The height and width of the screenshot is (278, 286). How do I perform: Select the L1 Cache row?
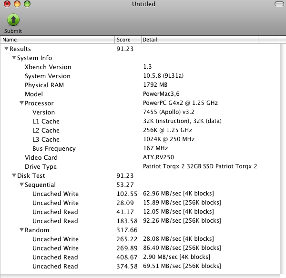(x=140, y=121)
